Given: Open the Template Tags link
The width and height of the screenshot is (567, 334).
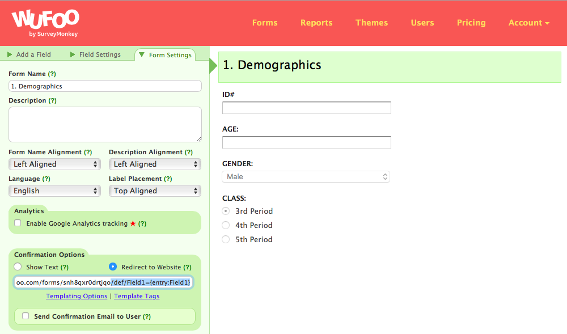Looking at the screenshot, I should point(137,296).
